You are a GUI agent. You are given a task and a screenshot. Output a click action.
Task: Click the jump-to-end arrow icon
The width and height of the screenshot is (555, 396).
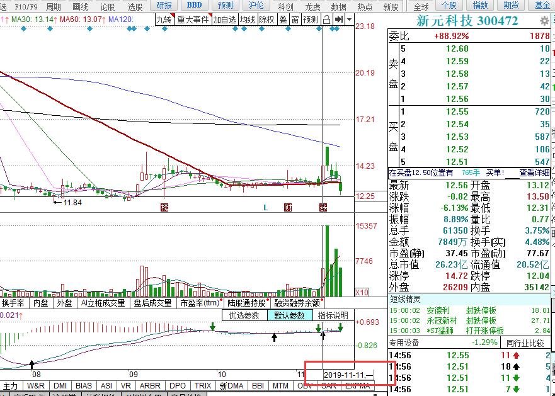339,19
